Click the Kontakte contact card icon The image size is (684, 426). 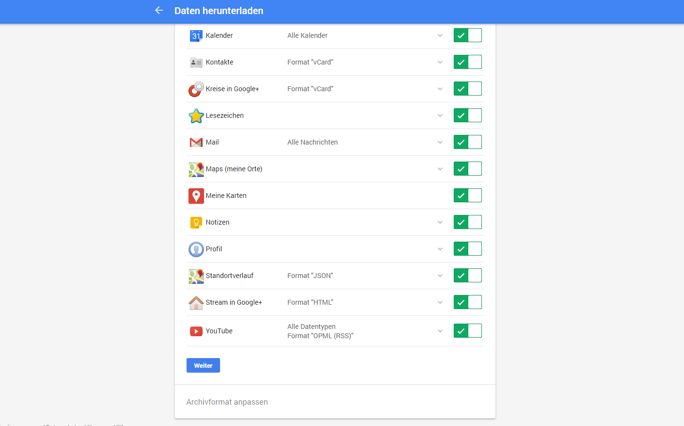pos(196,62)
